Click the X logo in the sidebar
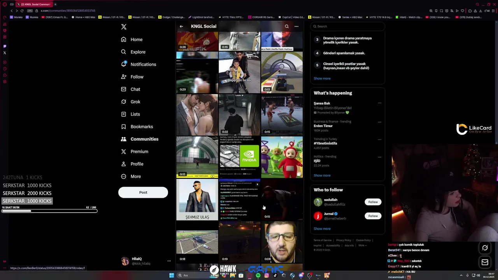The image size is (498, 280). pos(124,27)
